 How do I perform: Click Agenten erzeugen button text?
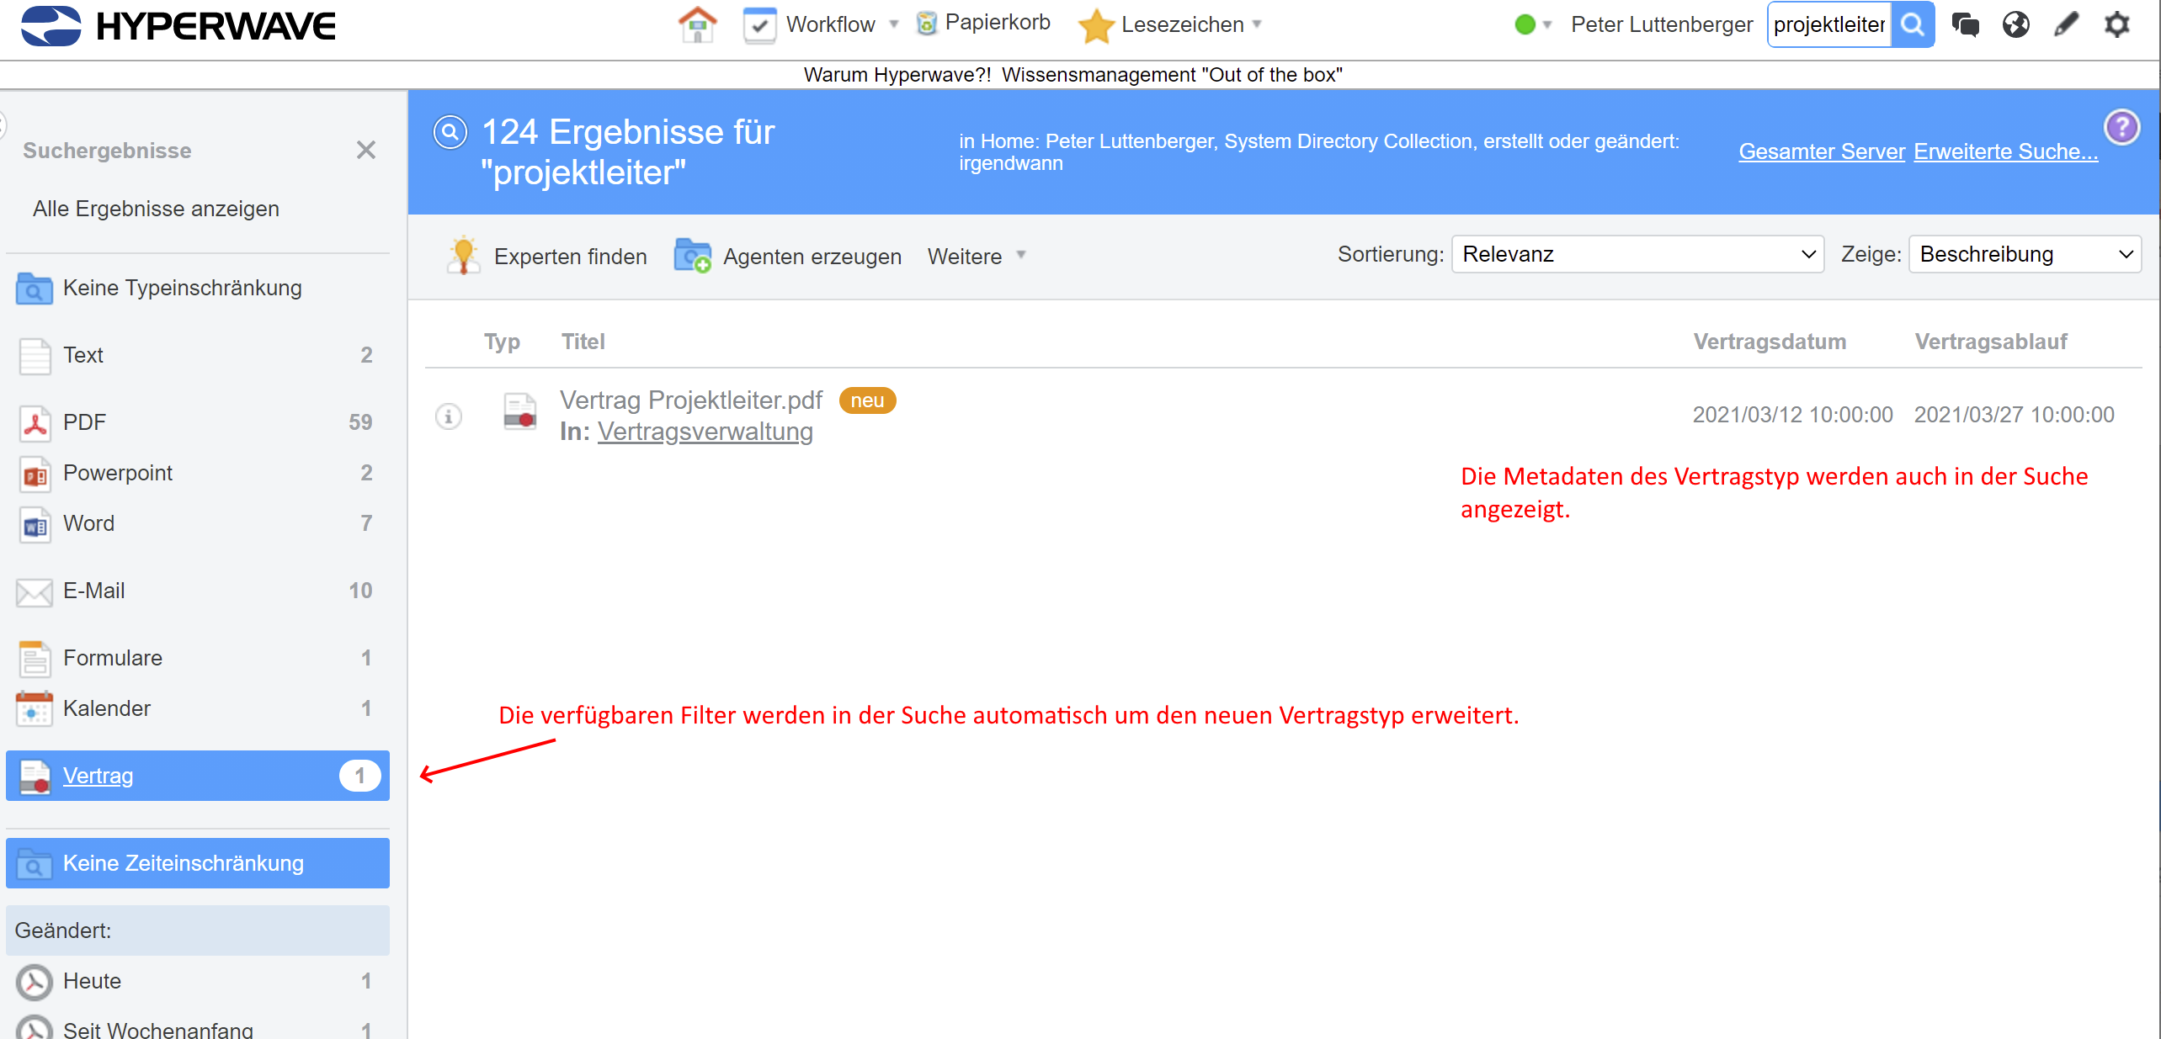click(812, 257)
